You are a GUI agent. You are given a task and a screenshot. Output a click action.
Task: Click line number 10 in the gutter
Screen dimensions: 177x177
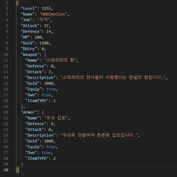coord(6,55)
